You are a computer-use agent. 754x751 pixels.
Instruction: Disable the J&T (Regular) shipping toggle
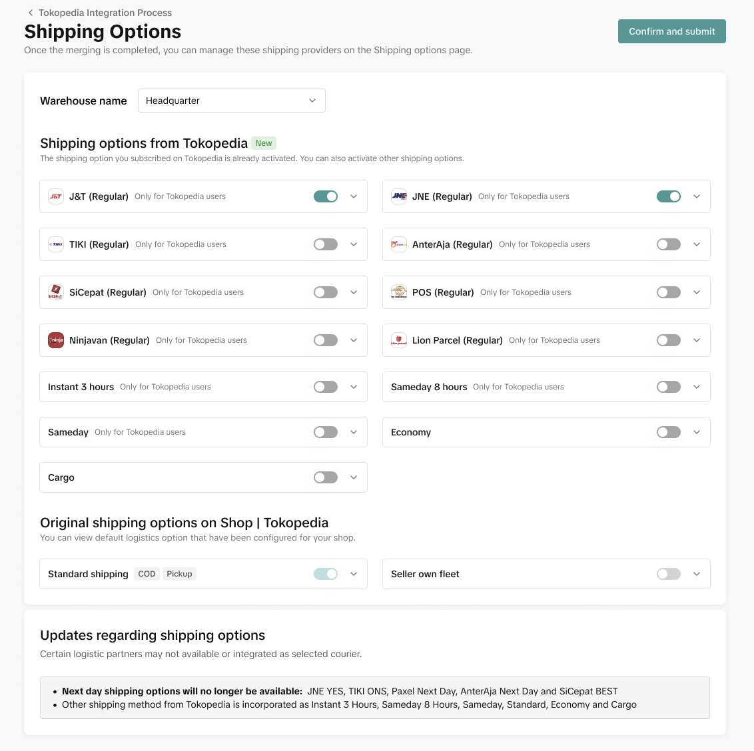pyautogui.click(x=326, y=196)
